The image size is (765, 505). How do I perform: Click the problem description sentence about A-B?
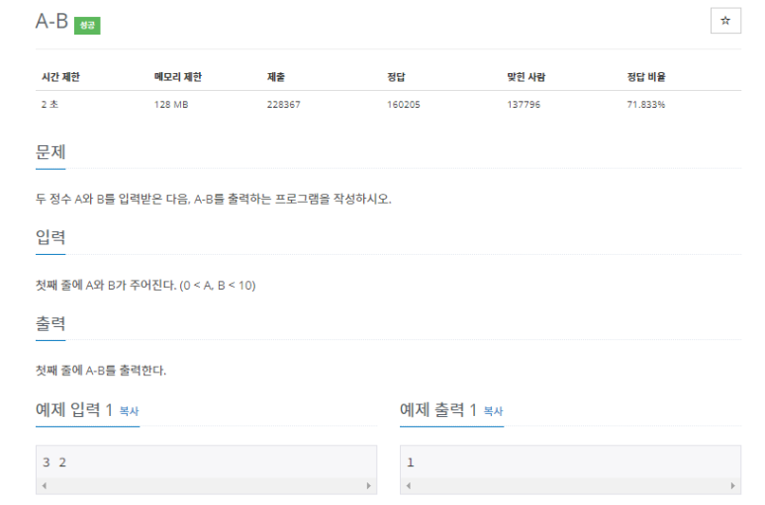[x=214, y=199]
